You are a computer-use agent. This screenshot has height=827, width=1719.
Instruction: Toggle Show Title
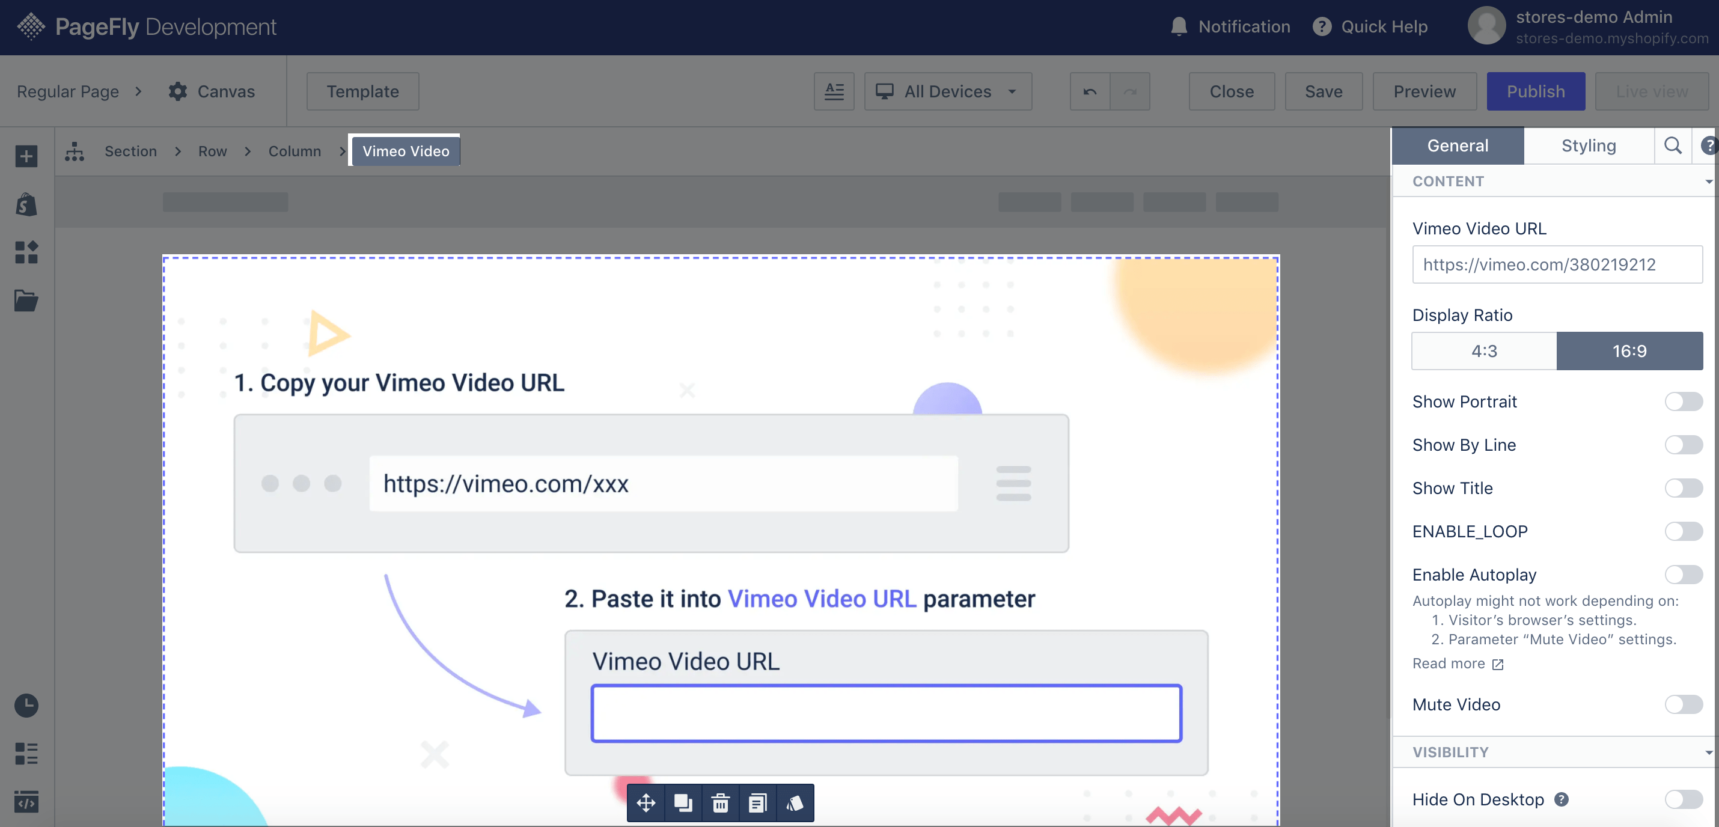(1683, 488)
